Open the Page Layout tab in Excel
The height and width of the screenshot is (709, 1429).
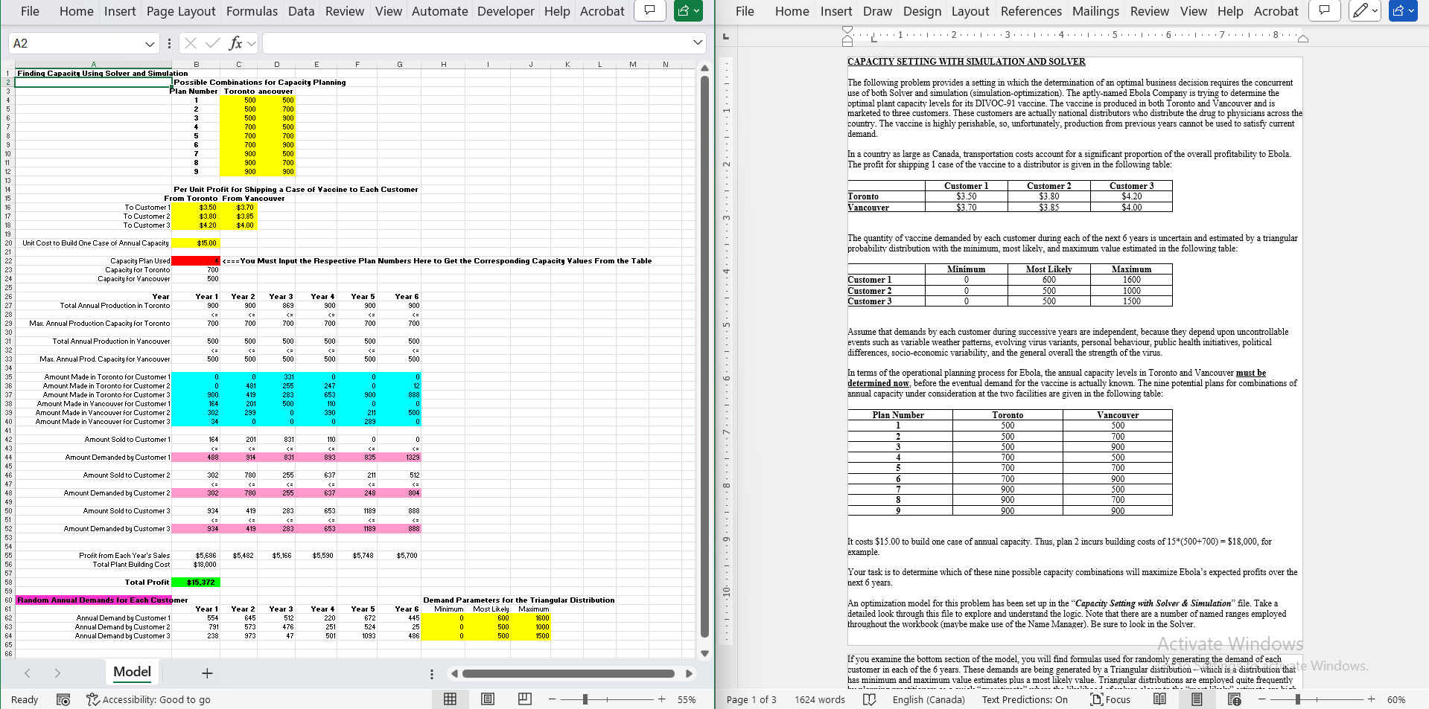(x=181, y=11)
